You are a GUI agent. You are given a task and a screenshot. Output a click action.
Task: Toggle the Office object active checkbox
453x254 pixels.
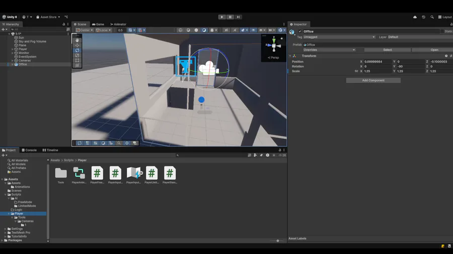pos(300,32)
